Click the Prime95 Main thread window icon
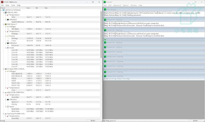This screenshot has width=205, height=122. click(x=105, y=9)
